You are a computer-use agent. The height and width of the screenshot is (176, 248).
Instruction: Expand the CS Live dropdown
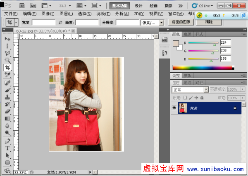[x=205, y=6]
